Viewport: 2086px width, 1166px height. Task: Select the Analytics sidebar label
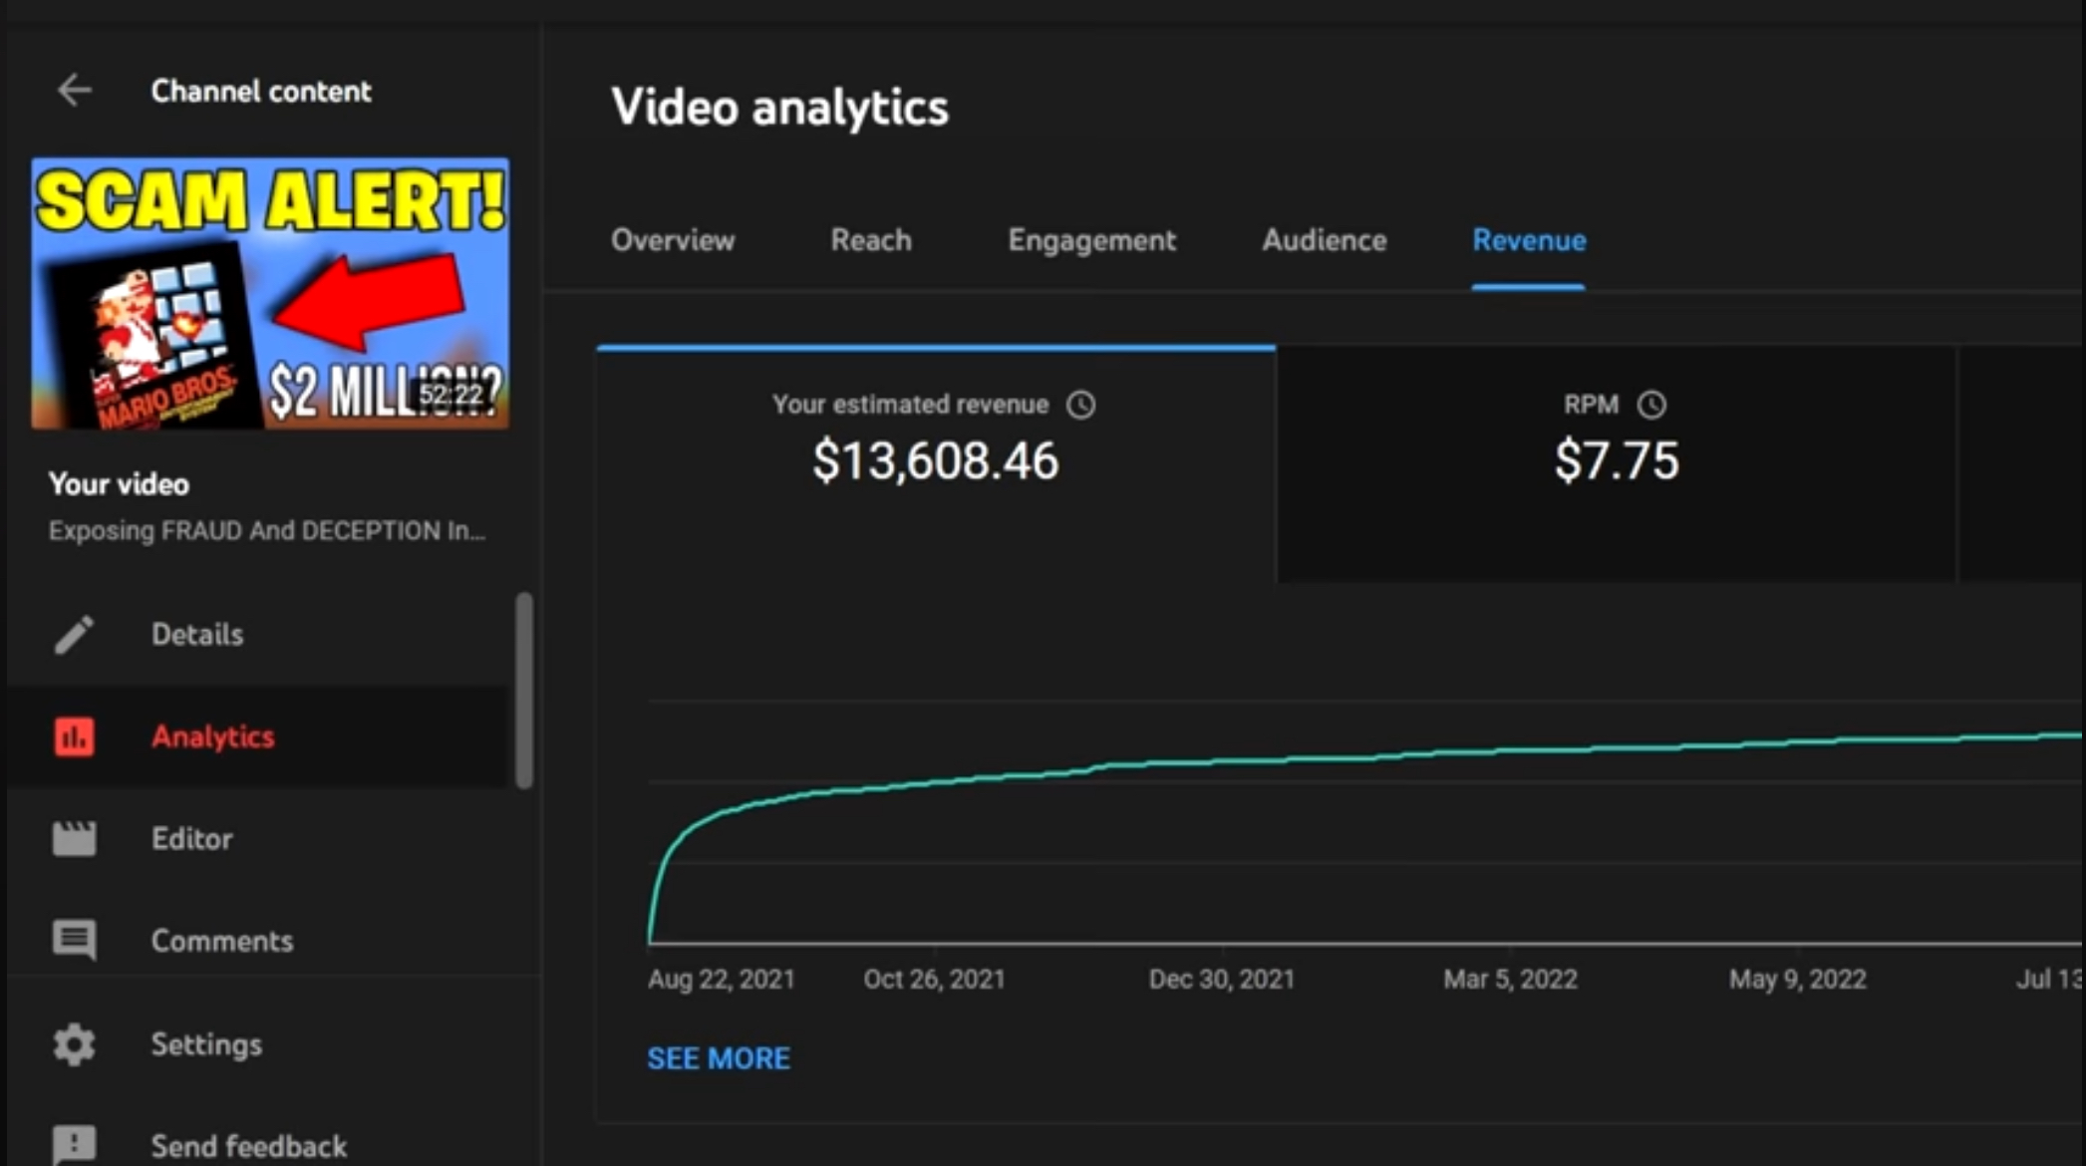(212, 737)
